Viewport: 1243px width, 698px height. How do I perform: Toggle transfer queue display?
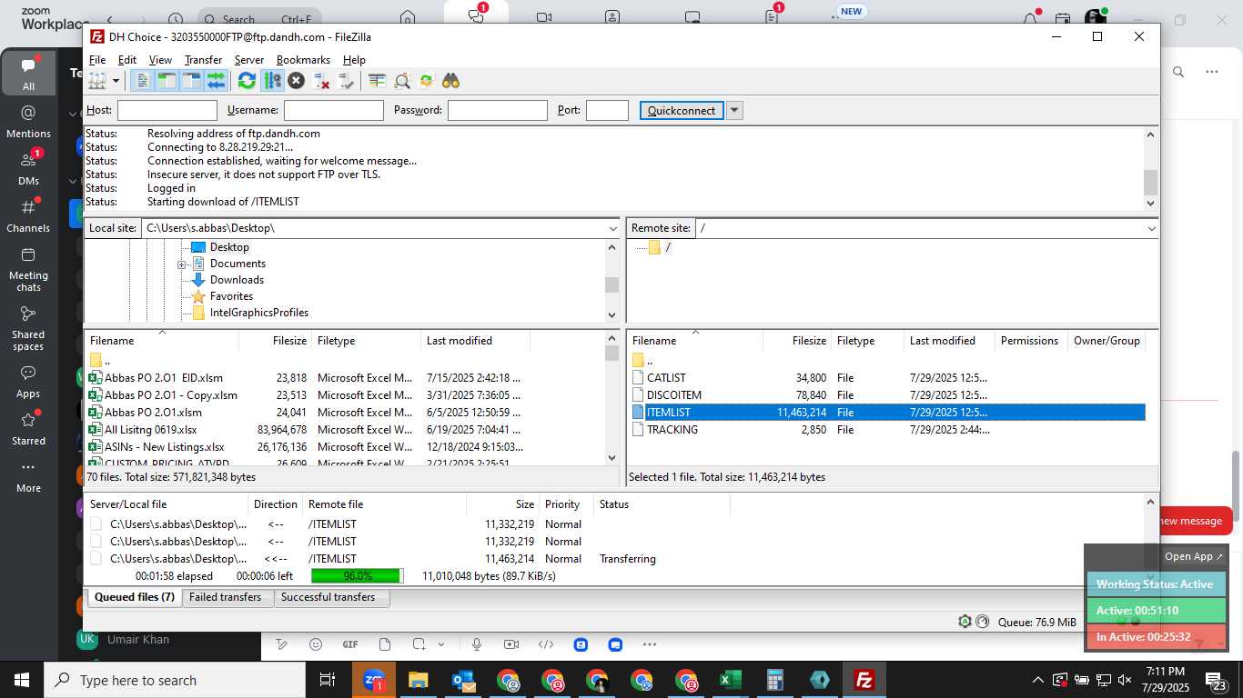pyautogui.click(x=216, y=81)
